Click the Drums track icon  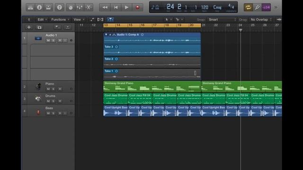click(38, 99)
